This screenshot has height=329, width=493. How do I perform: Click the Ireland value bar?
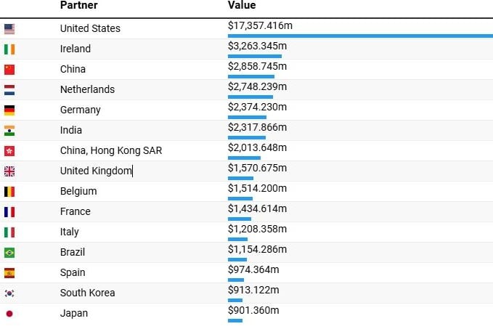(x=254, y=56)
